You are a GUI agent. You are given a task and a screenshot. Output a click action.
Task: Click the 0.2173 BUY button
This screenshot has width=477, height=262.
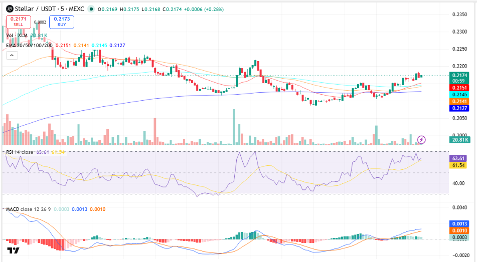[62, 22]
